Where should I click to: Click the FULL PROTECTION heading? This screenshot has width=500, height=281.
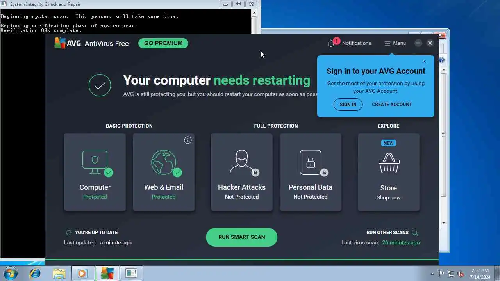(276, 126)
